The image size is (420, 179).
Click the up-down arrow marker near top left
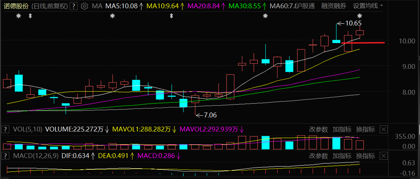point(30,16)
